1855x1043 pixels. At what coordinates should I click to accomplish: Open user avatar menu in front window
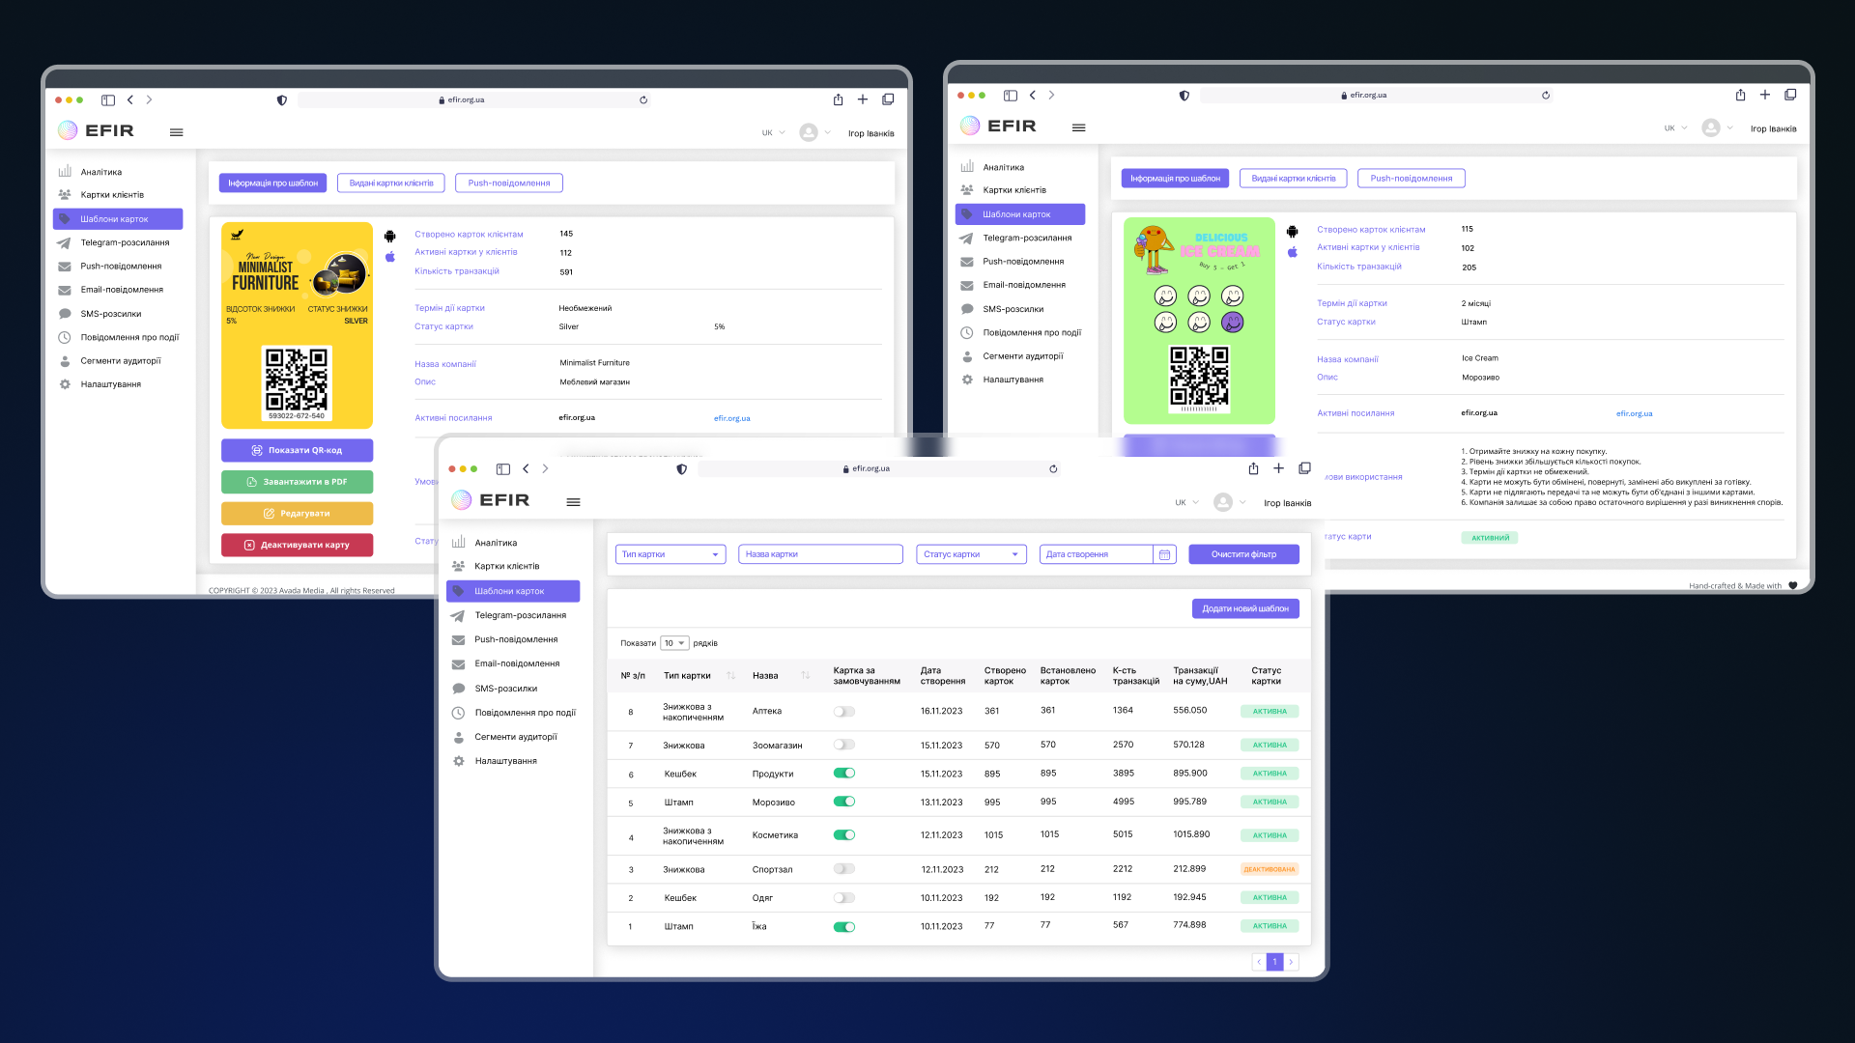point(1229,502)
